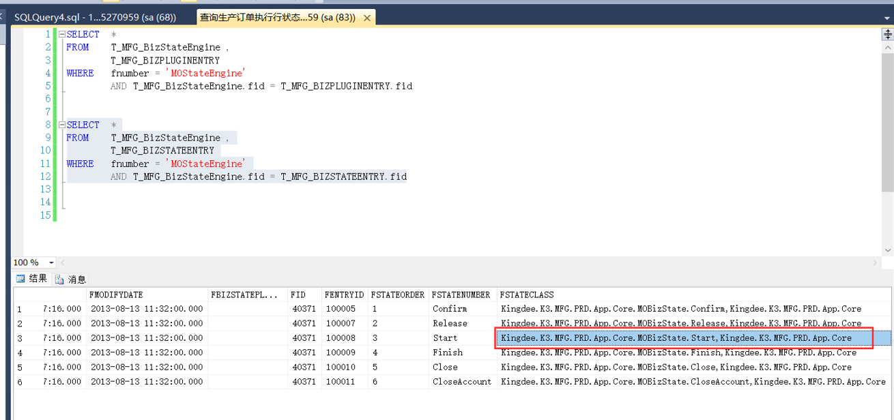The width and height of the screenshot is (894, 420).
Task: Click the MOBizState.CloseAccount FSTATECLASS cell
Action: 693,382
